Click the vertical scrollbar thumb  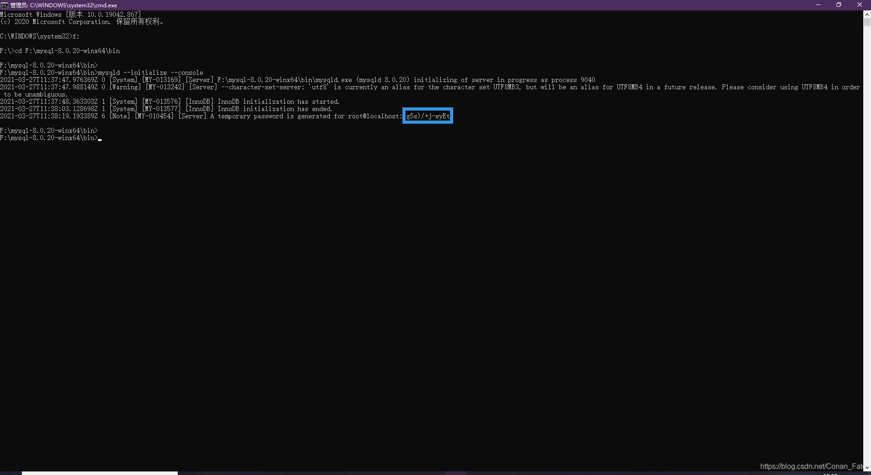pyautogui.click(x=867, y=22)
